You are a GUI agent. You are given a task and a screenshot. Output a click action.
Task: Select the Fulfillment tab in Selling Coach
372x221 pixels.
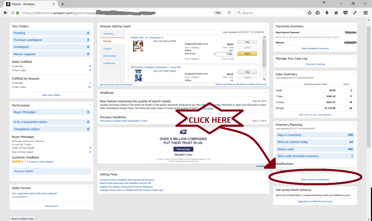[112, 63]
